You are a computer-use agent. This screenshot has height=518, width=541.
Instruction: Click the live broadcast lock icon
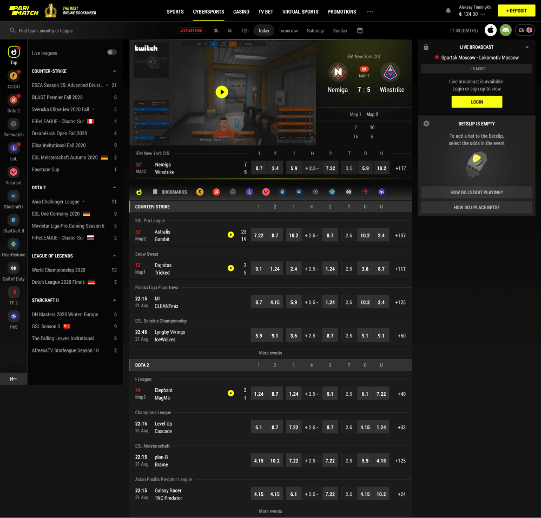(426, 47)
